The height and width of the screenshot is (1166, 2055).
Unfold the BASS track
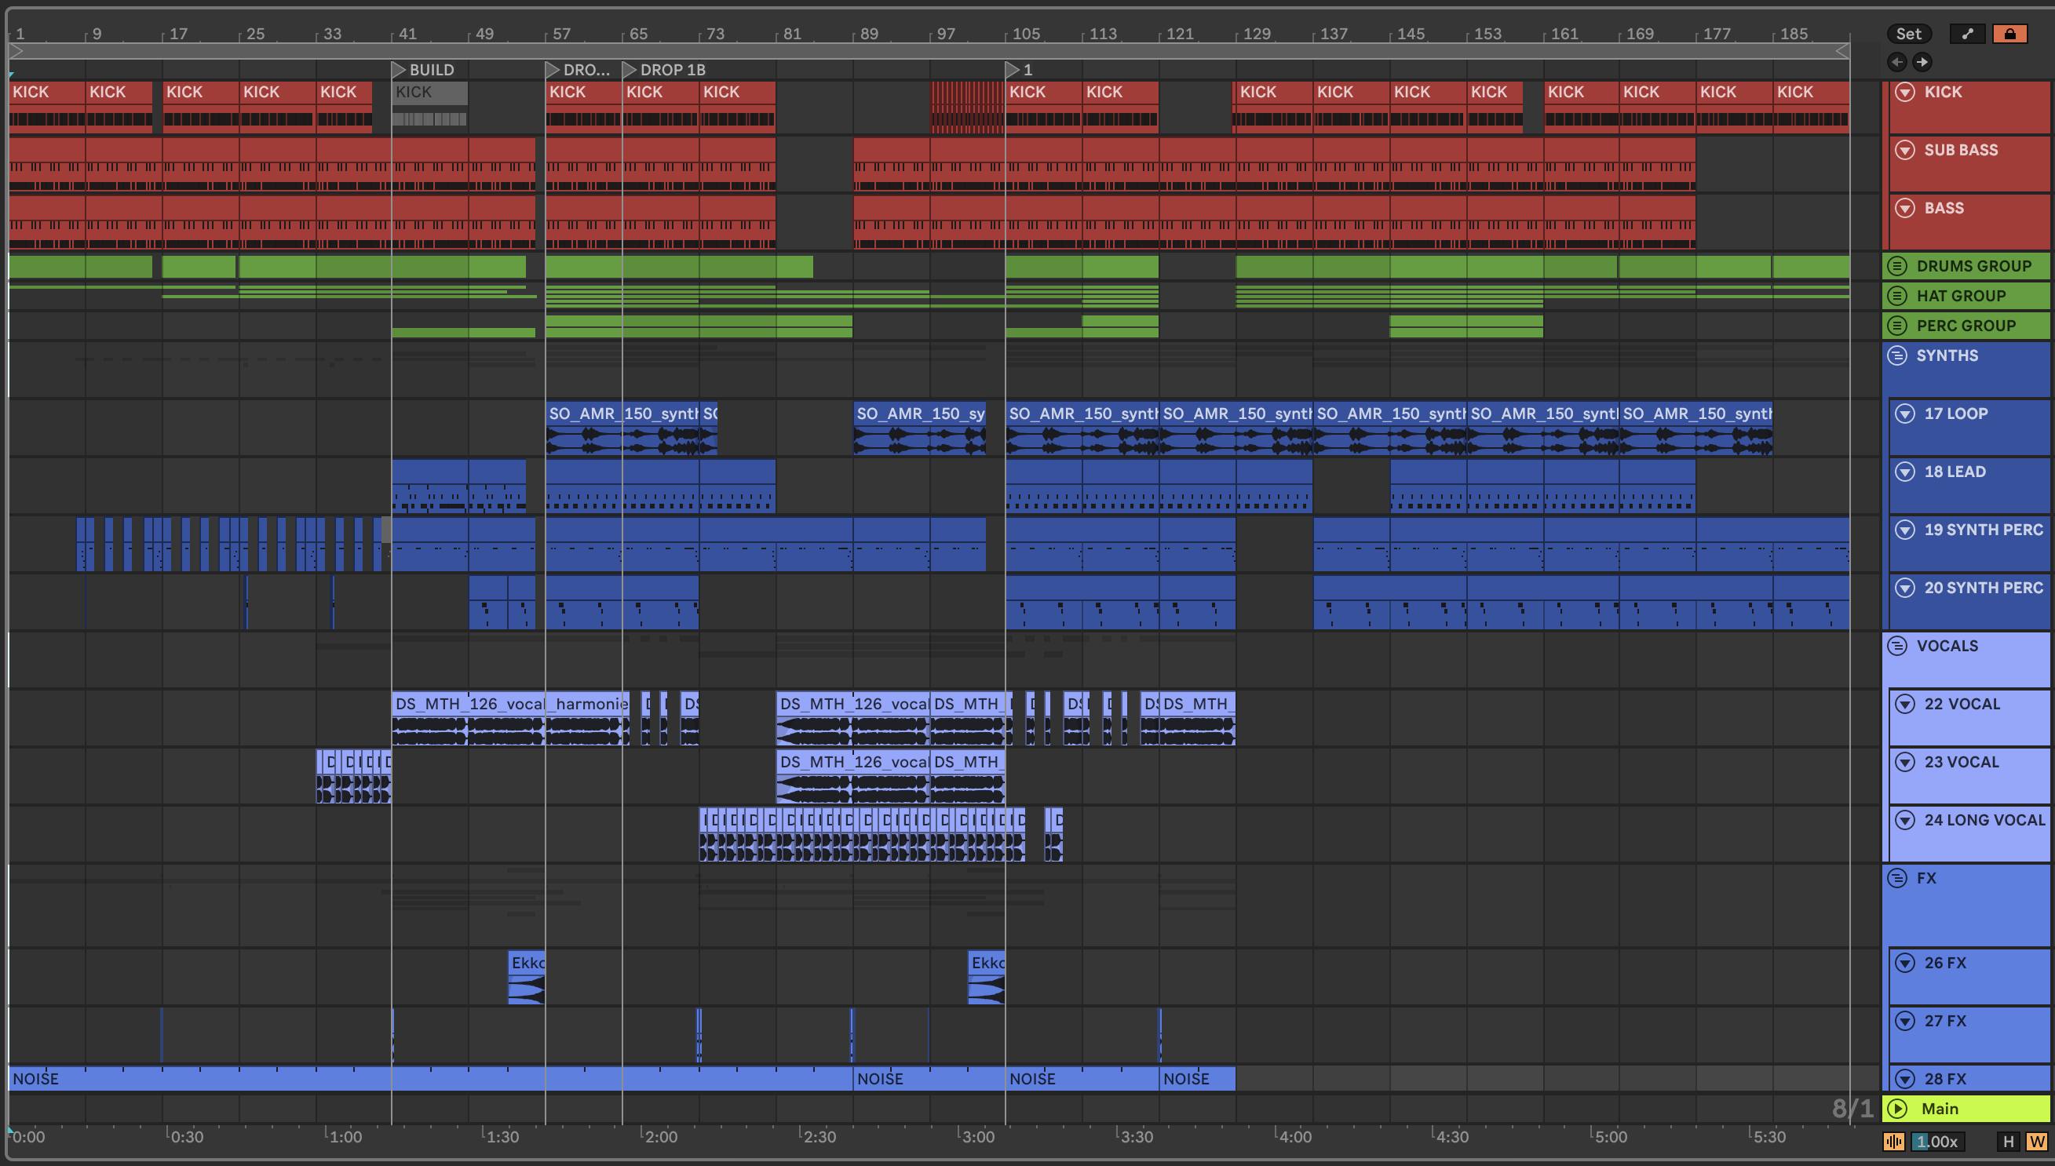tap(1905, 208)
